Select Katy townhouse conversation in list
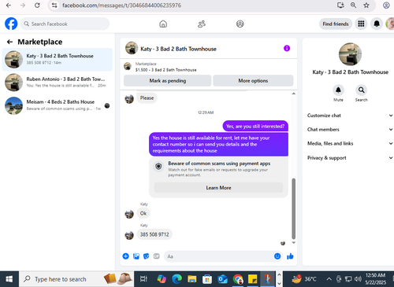 [58, 60]
